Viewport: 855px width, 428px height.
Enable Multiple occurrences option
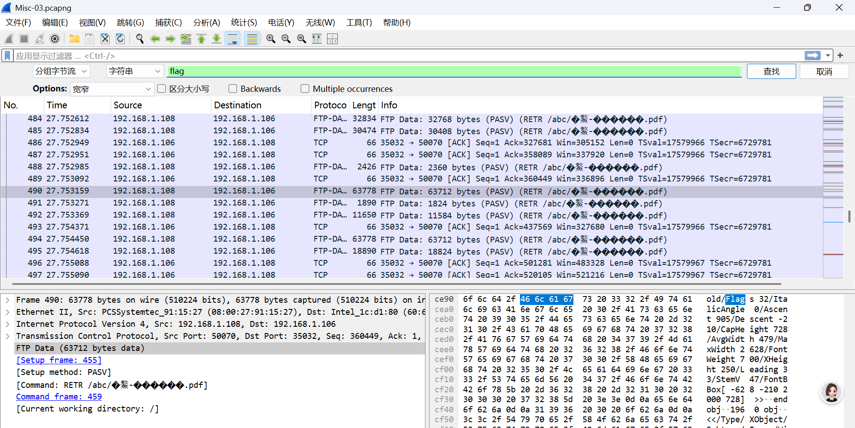[x=305, y=89]
